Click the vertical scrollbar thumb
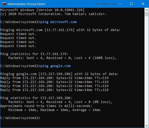This screenshot has width=149, height=128. tap(146, 14)
